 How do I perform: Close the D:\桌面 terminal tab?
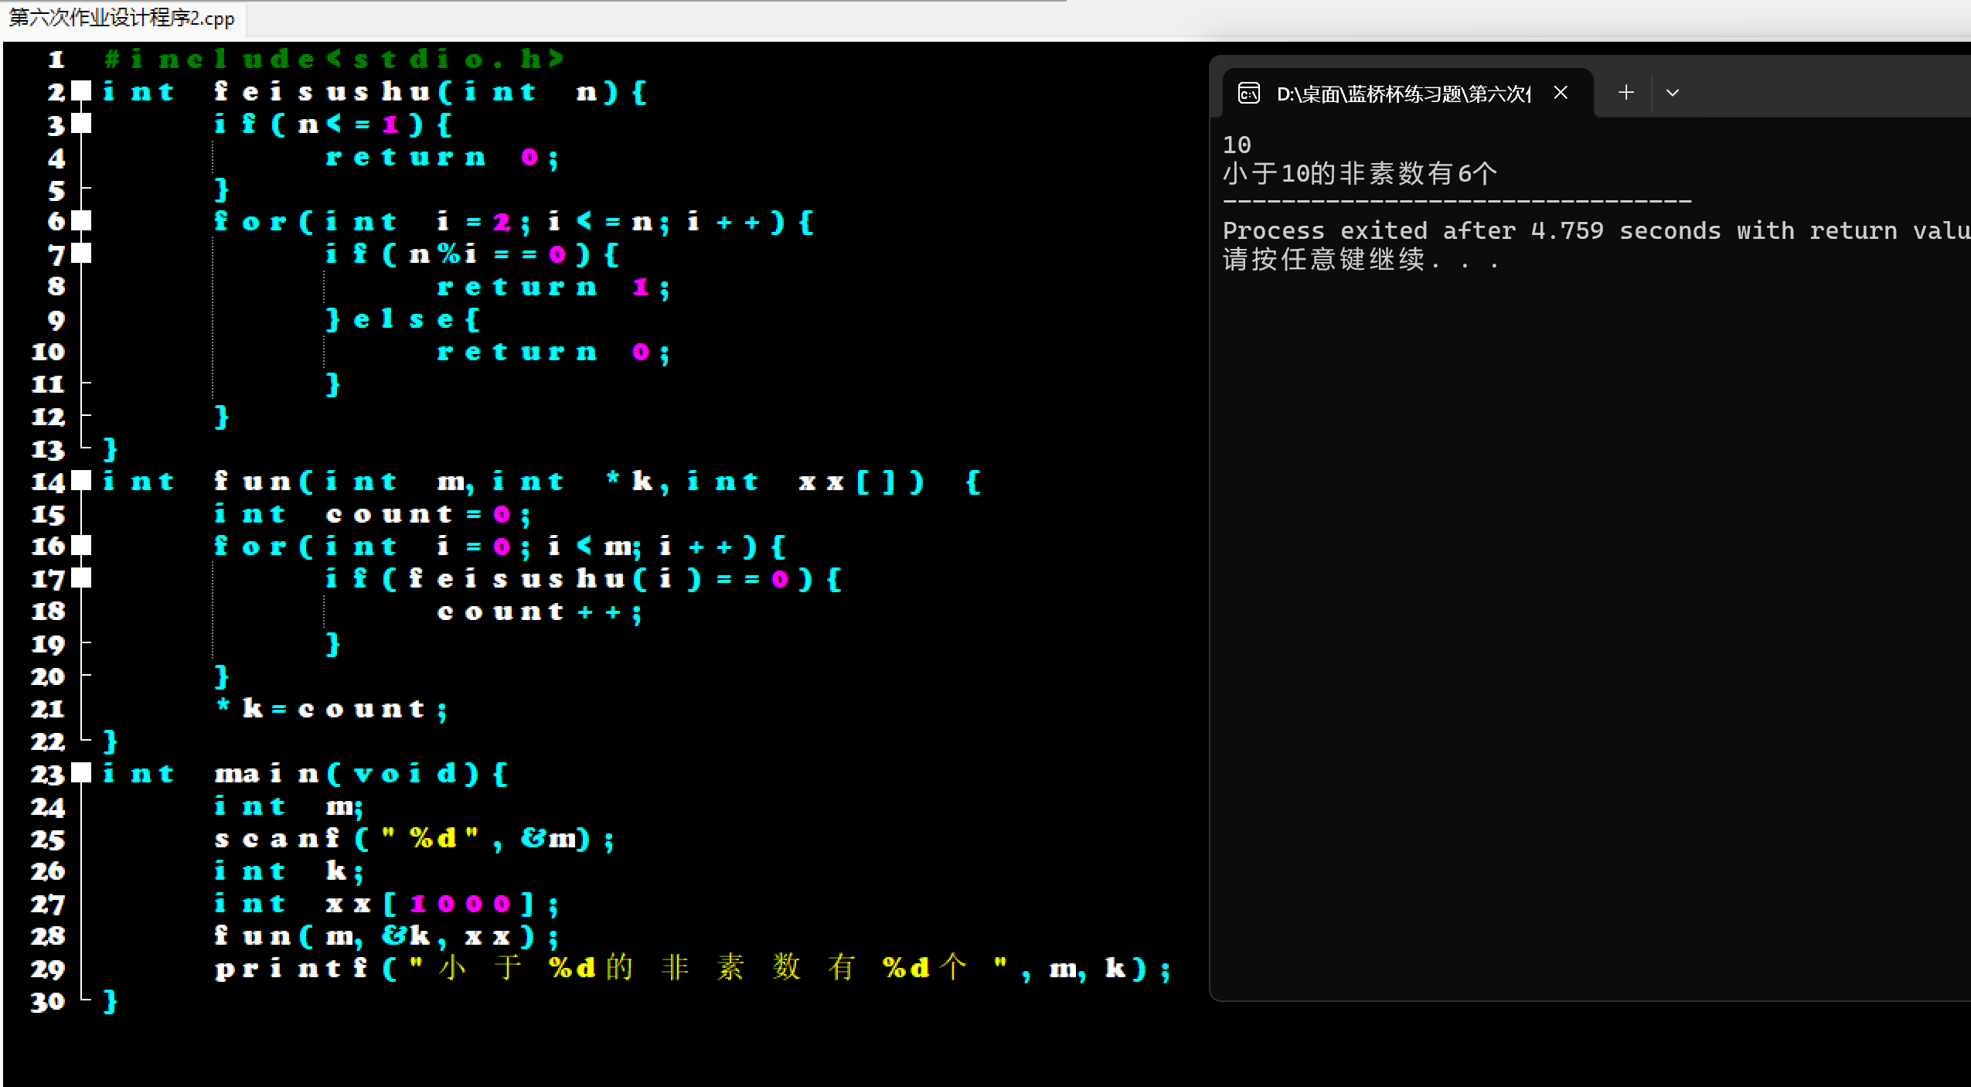click(1561, 93)
